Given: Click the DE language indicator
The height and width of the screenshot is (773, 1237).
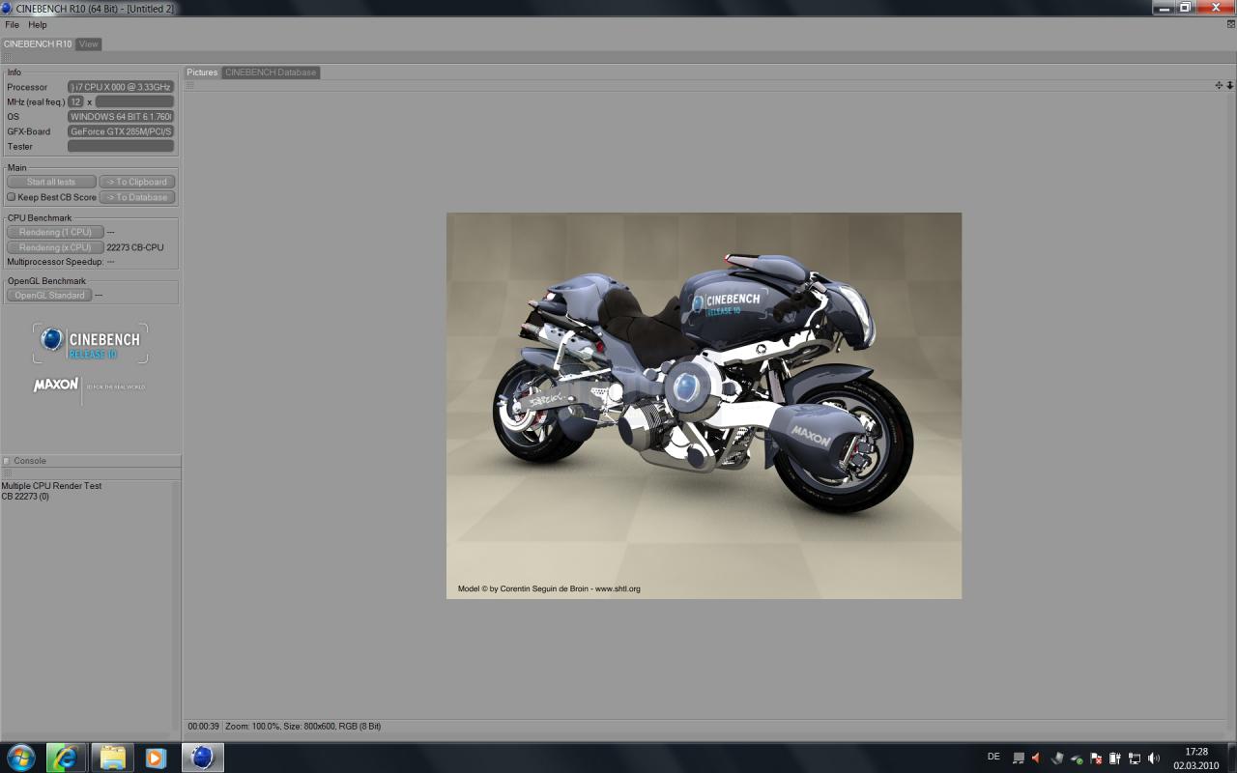Looking at the screenshot, I should (x=993, y=756).
